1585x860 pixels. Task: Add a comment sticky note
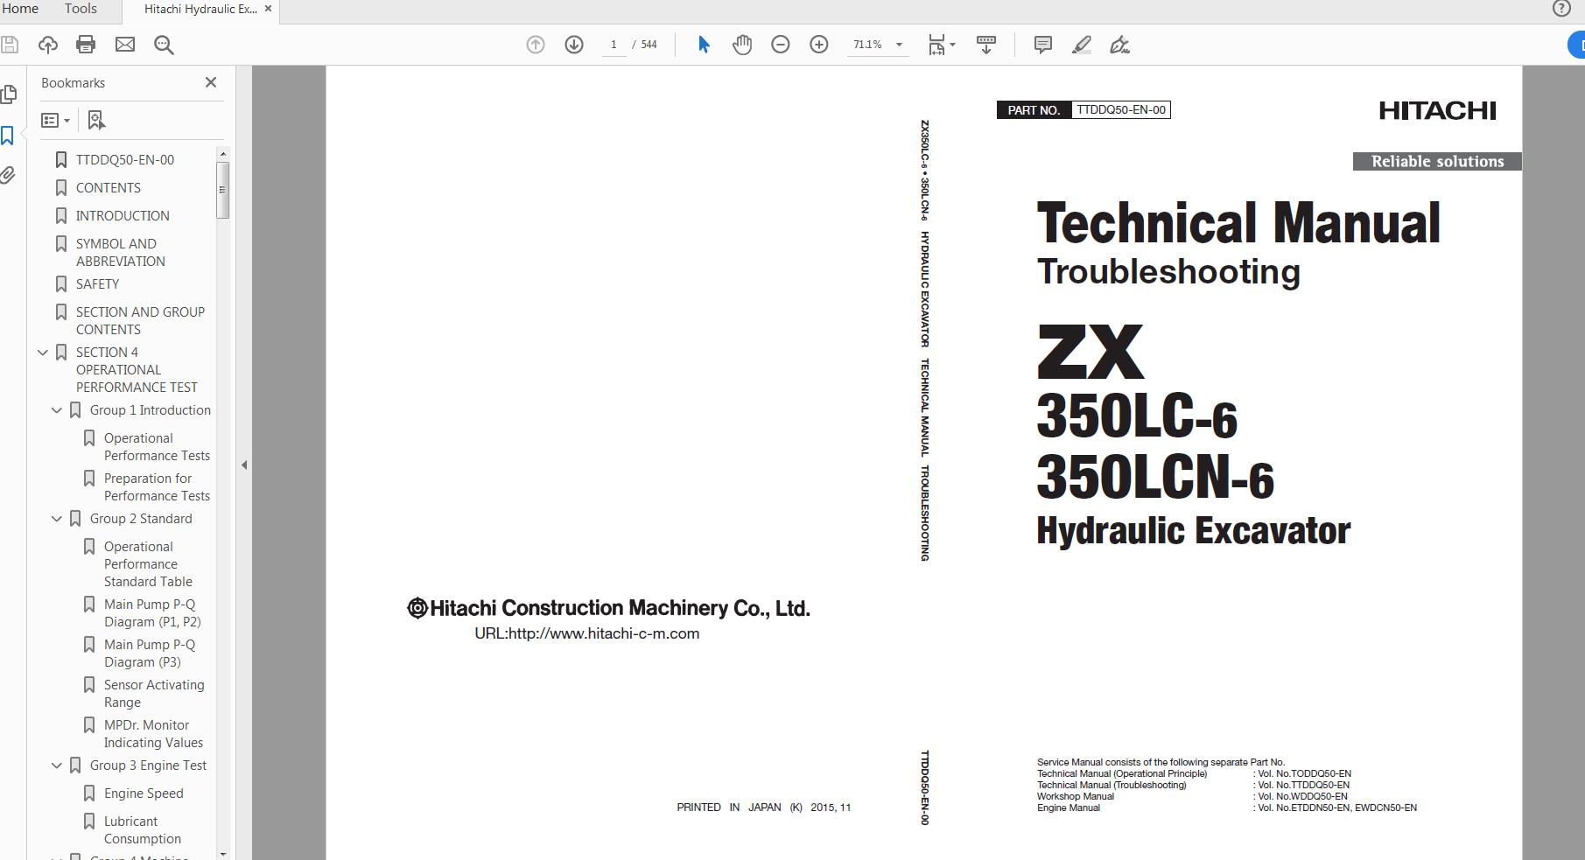[x=1042, y=45]
